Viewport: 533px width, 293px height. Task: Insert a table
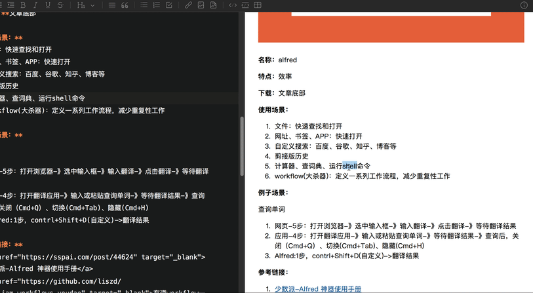[x=258, y=5]
